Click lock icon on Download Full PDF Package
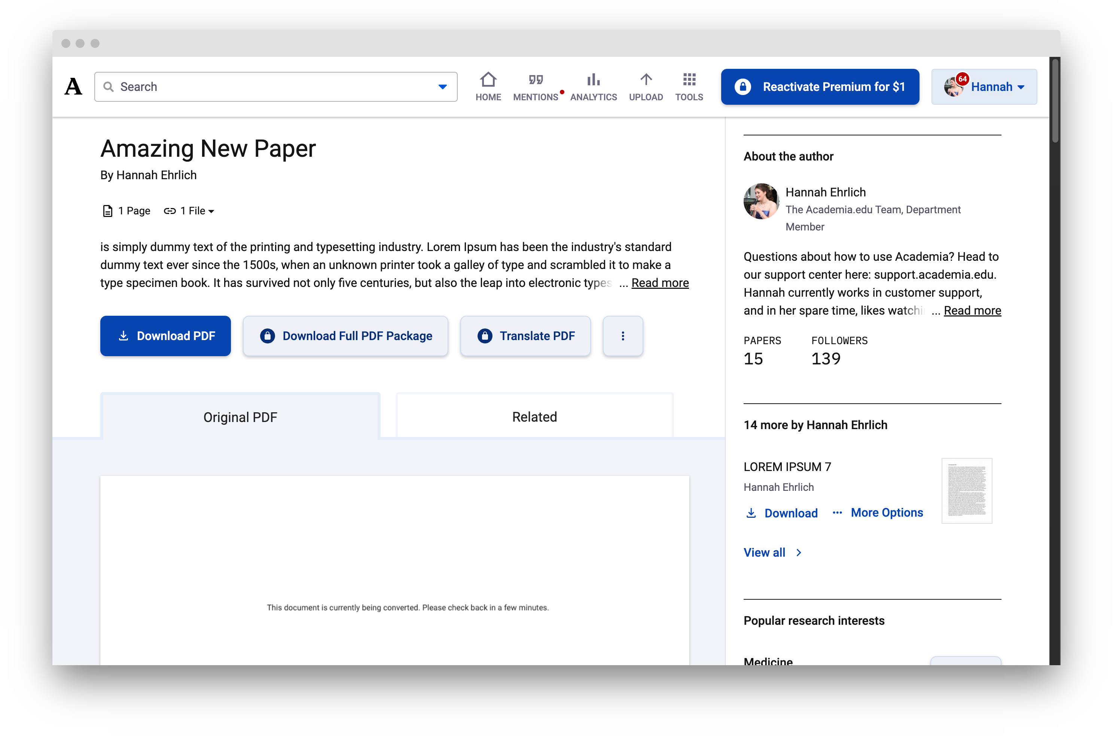The height and width of the screenshot is (740, 1113). pos(267,336)
